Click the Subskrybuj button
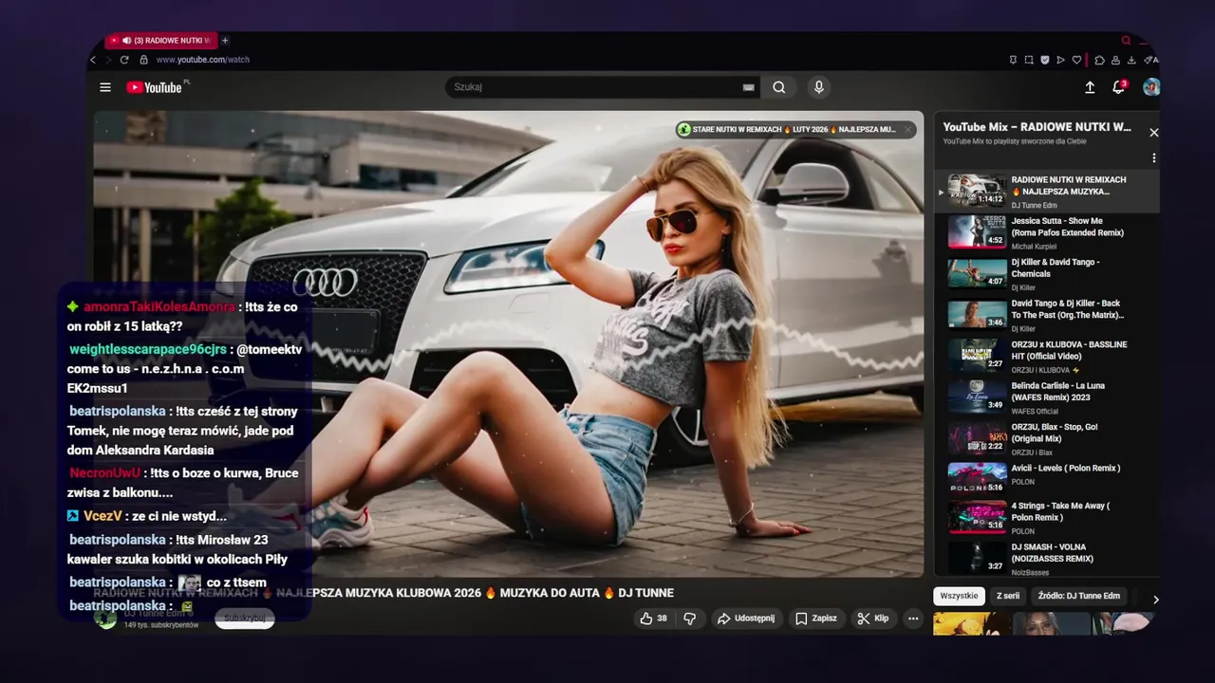This screenshot has width=1215, height=683. [244, 618]
